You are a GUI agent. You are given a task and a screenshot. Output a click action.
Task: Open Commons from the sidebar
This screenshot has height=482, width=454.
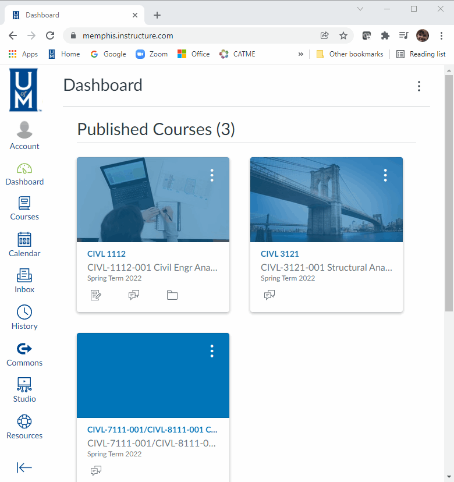tap(24, 355)
